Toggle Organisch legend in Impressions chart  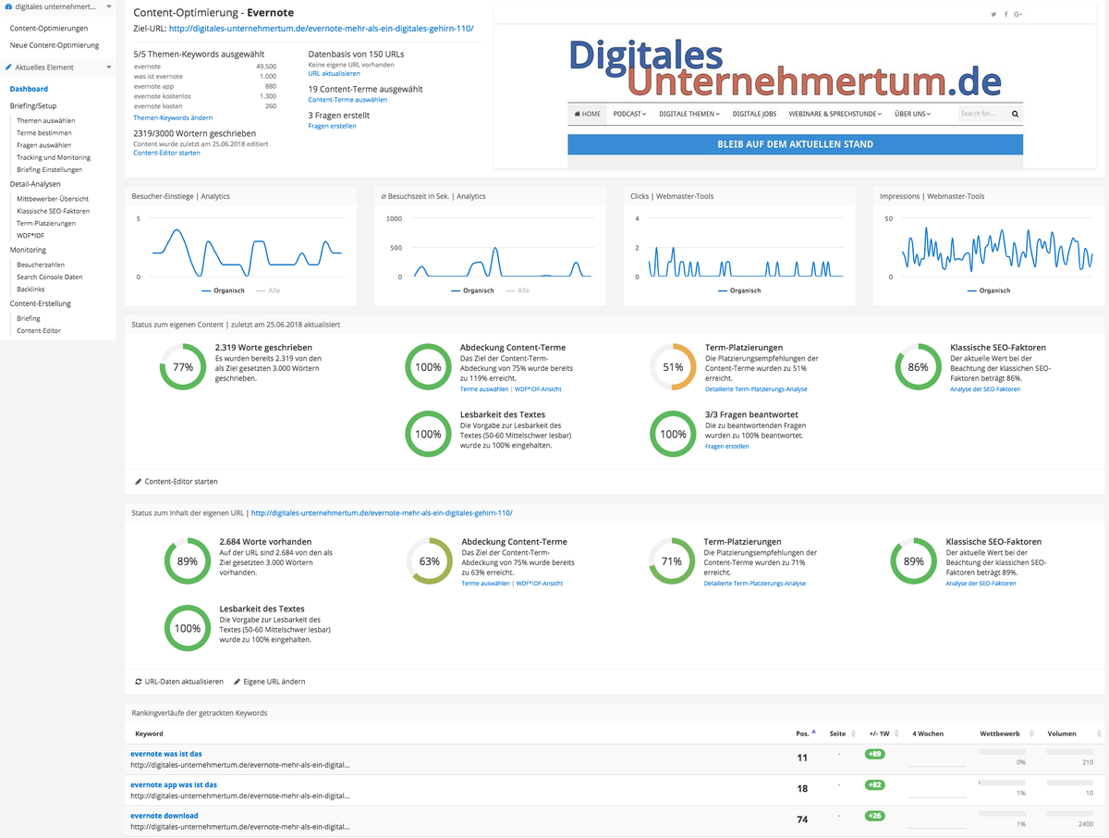point(989,290)
